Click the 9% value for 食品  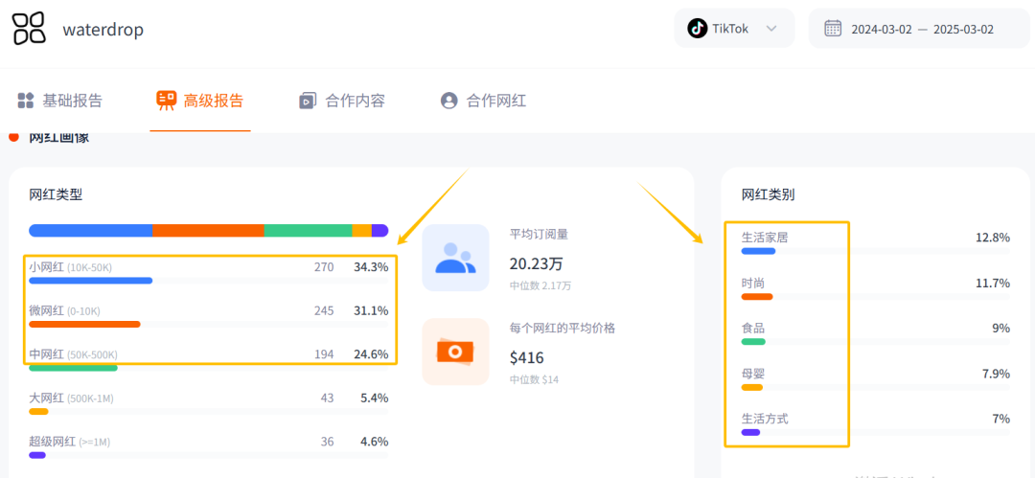pos(1000,329)
